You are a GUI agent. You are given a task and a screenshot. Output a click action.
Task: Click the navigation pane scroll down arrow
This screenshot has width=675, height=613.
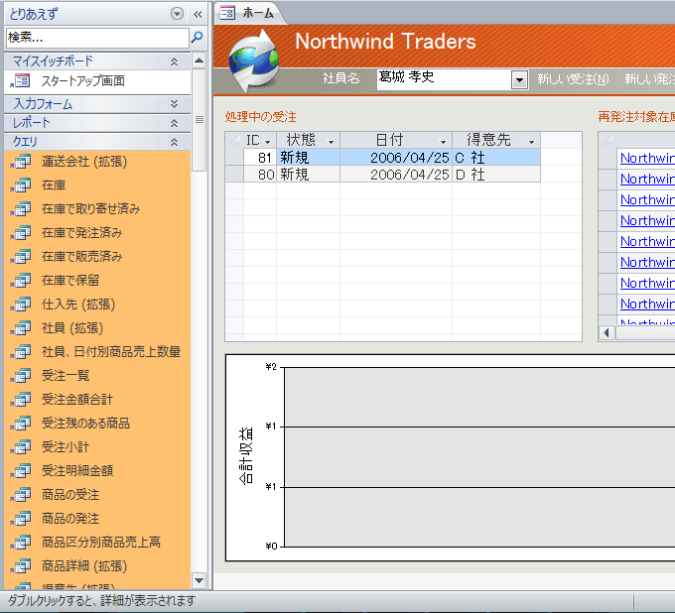[199, 580]
